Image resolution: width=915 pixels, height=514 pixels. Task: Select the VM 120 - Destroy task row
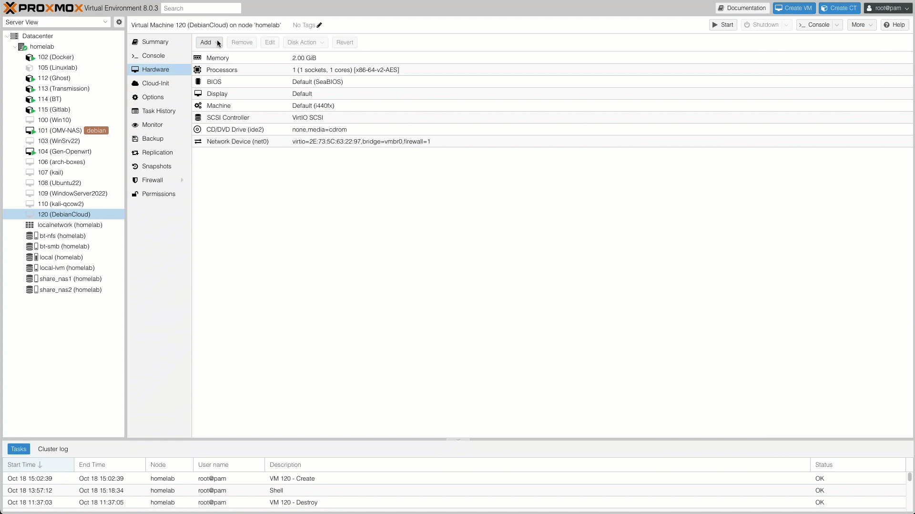point(454,503)
